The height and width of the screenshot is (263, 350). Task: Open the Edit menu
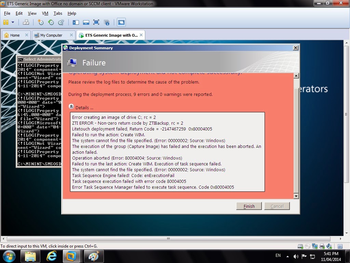(19, 13)
